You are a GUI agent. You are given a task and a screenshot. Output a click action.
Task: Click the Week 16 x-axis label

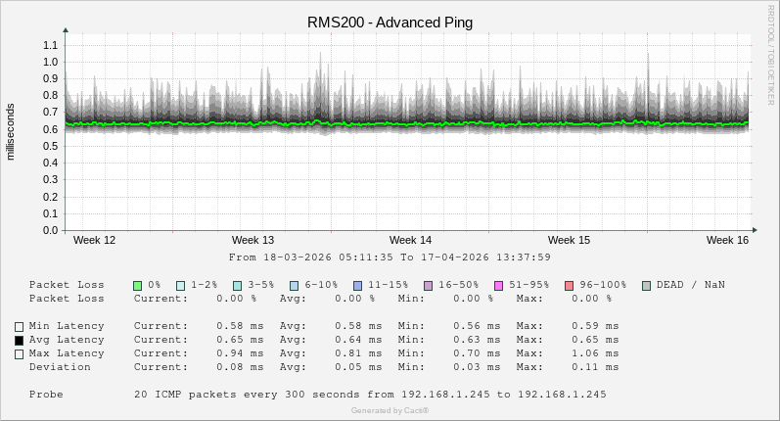tap(727, 240)
